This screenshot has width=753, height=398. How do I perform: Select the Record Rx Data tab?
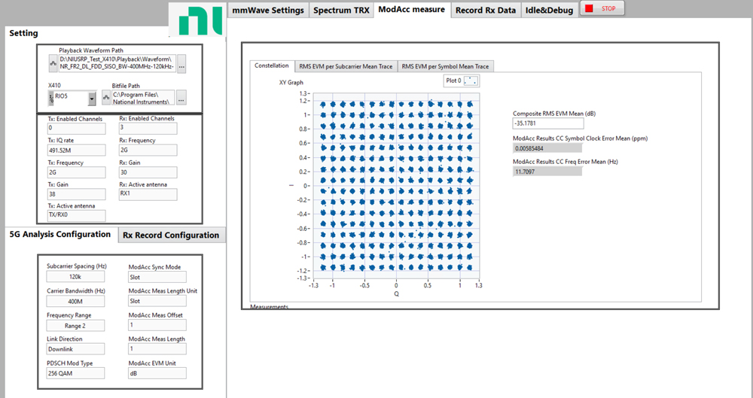tap(486, 10)
